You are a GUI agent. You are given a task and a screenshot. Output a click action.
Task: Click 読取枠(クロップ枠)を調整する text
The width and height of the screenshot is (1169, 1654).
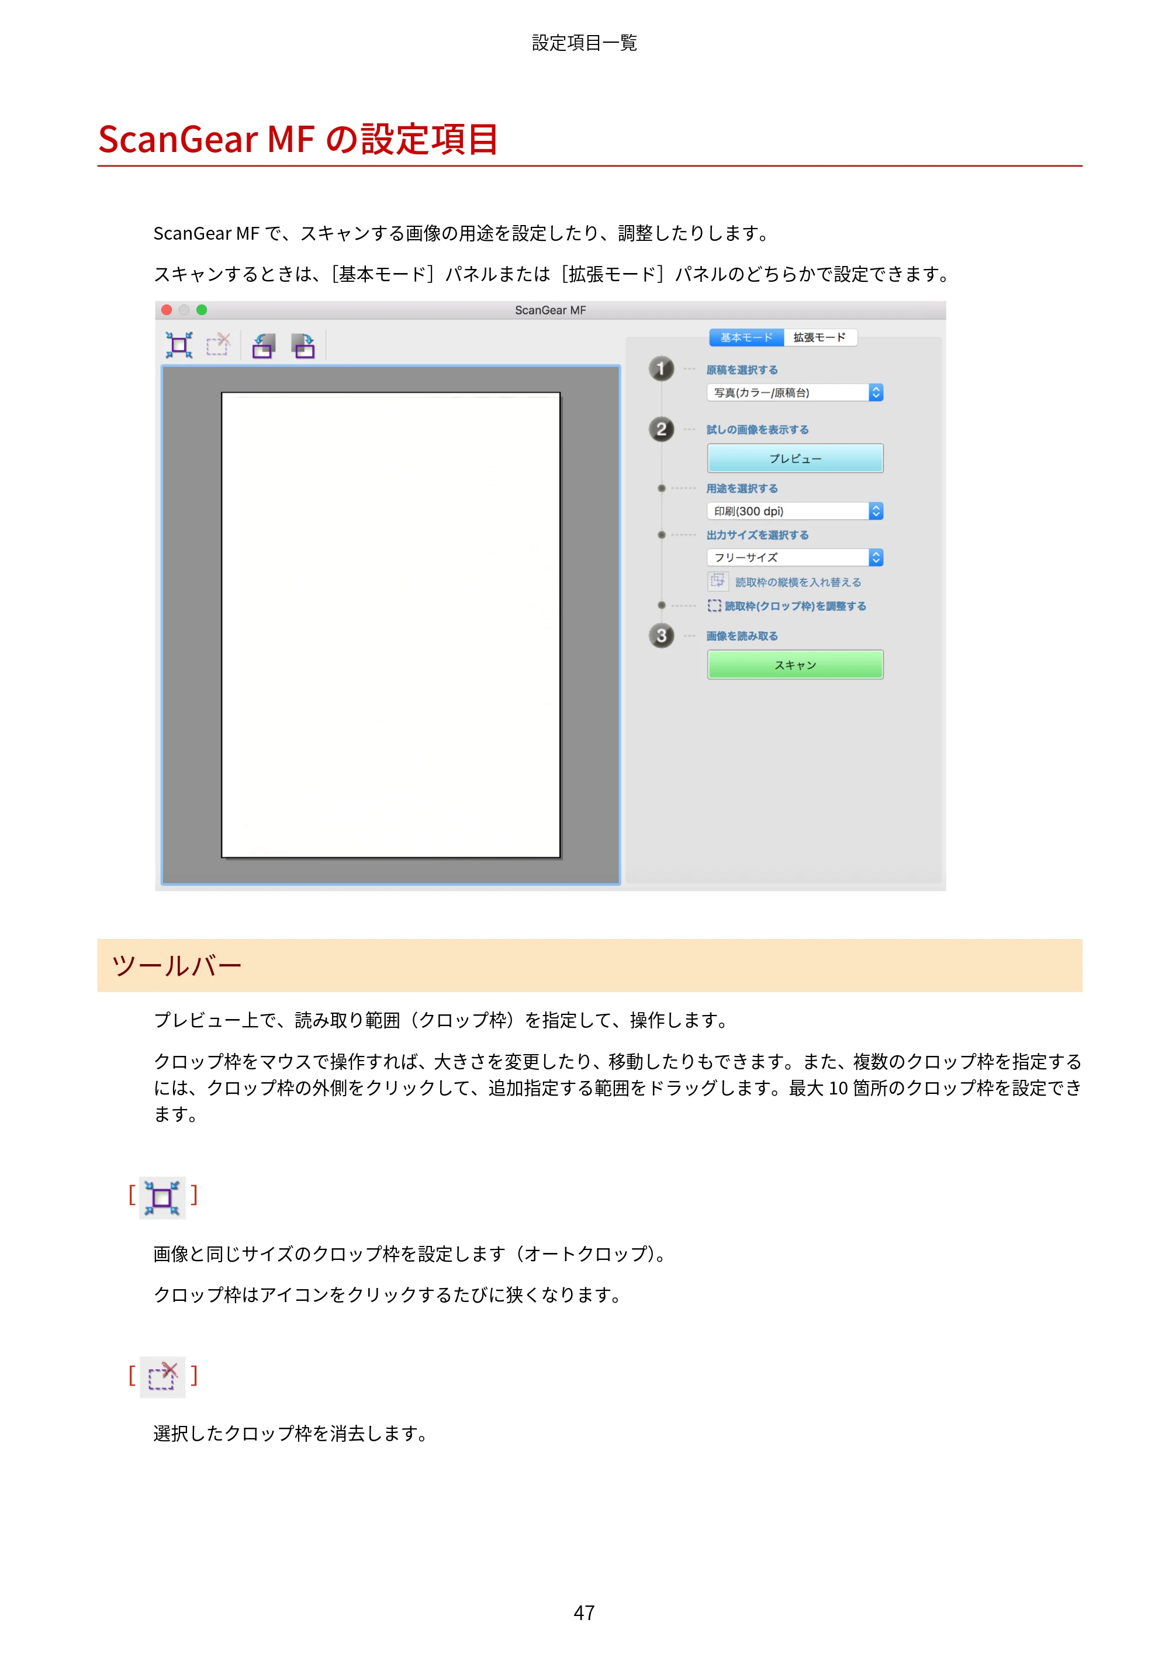tap(795, 606)
